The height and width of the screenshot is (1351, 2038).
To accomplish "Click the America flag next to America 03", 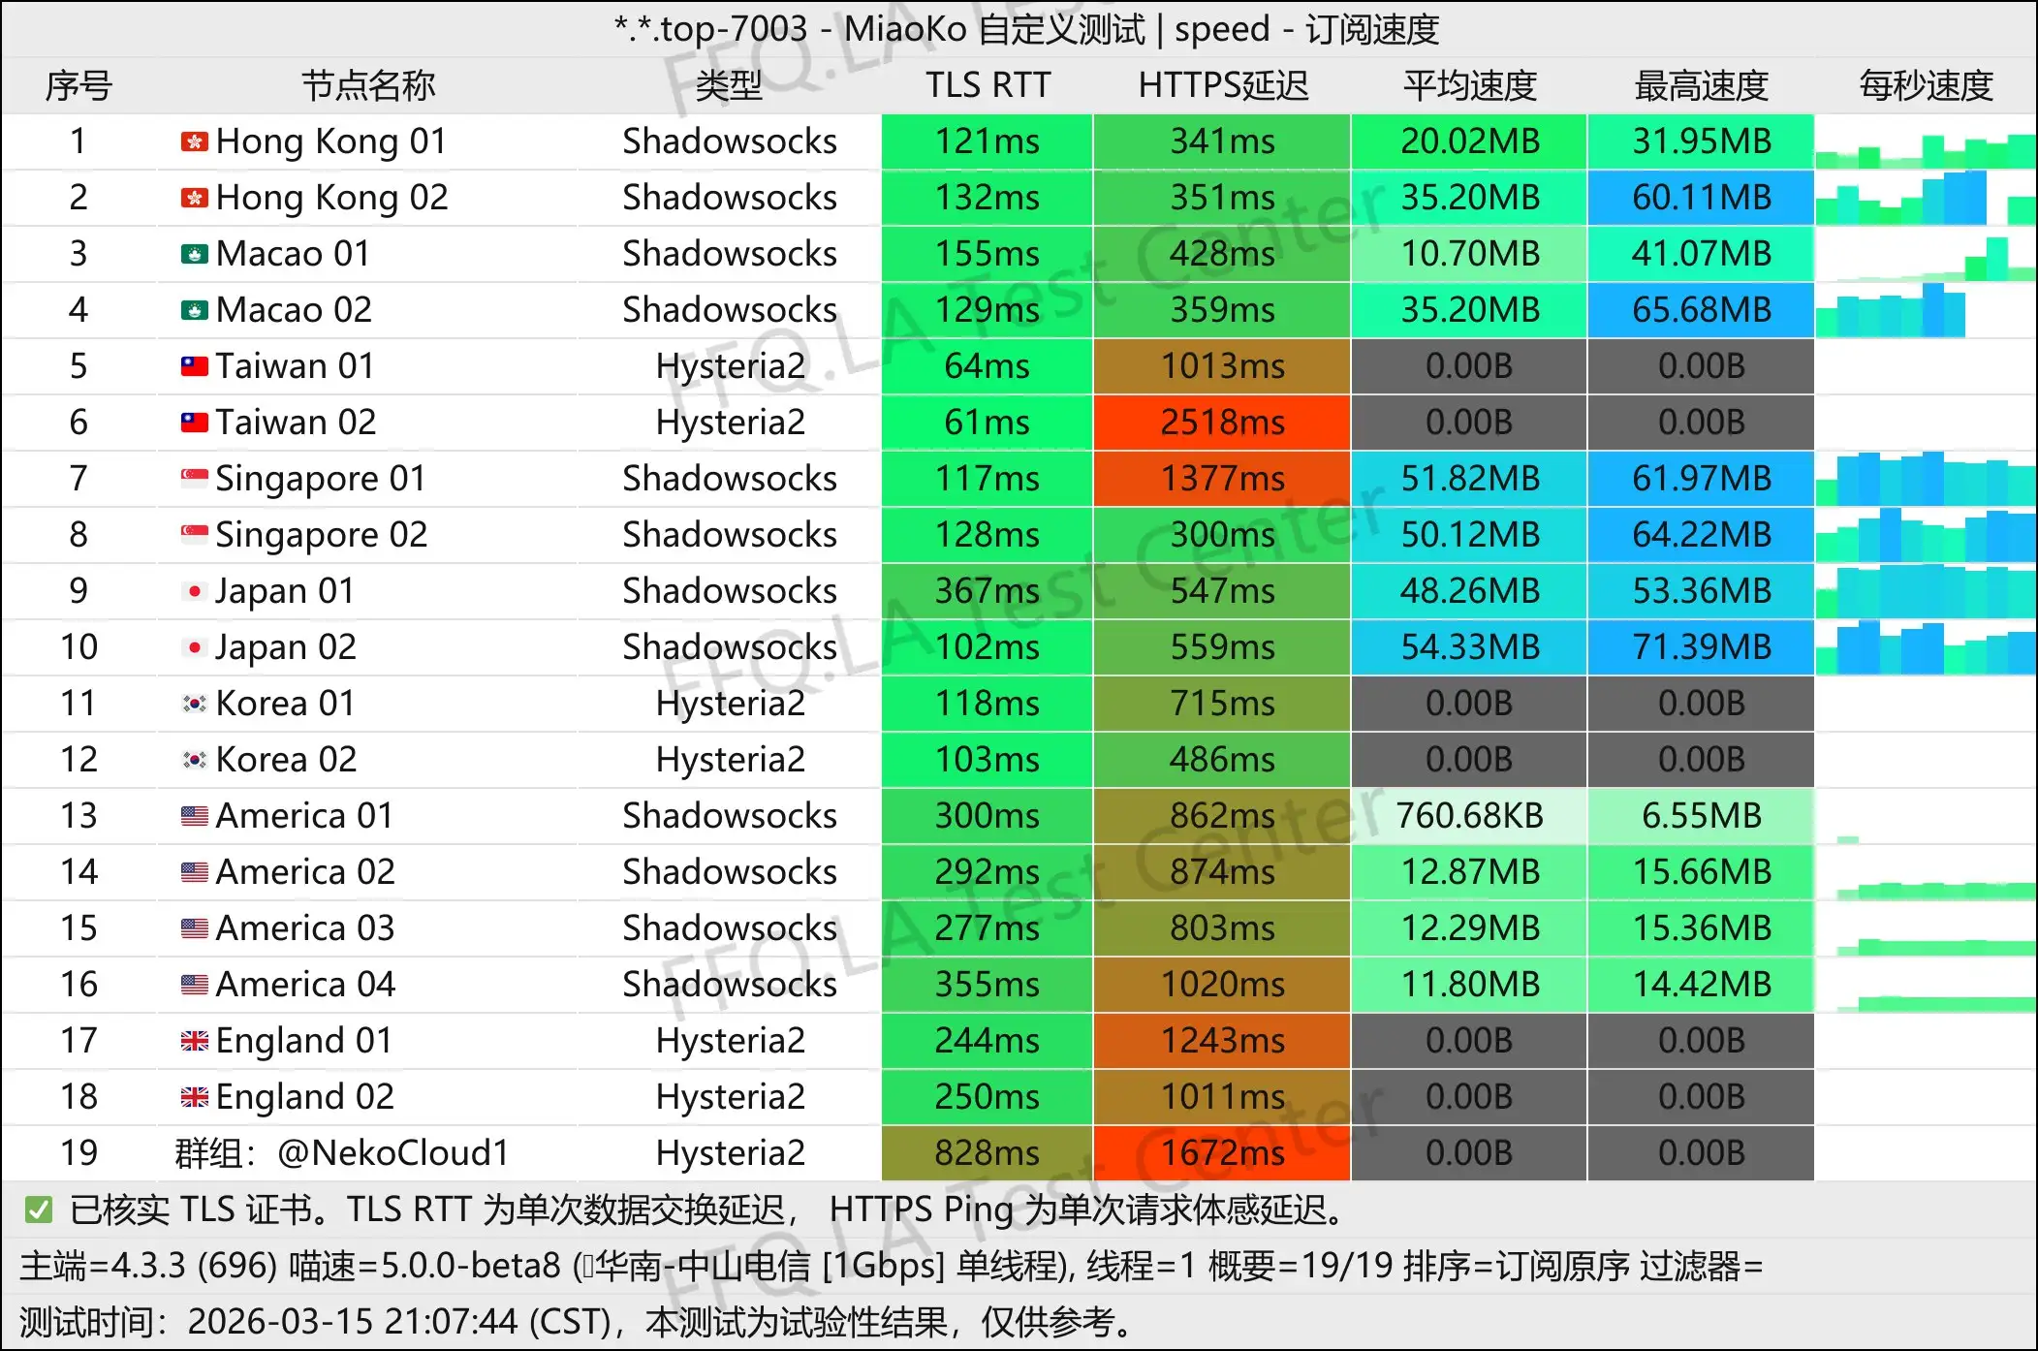I will (x=194, y=927).
